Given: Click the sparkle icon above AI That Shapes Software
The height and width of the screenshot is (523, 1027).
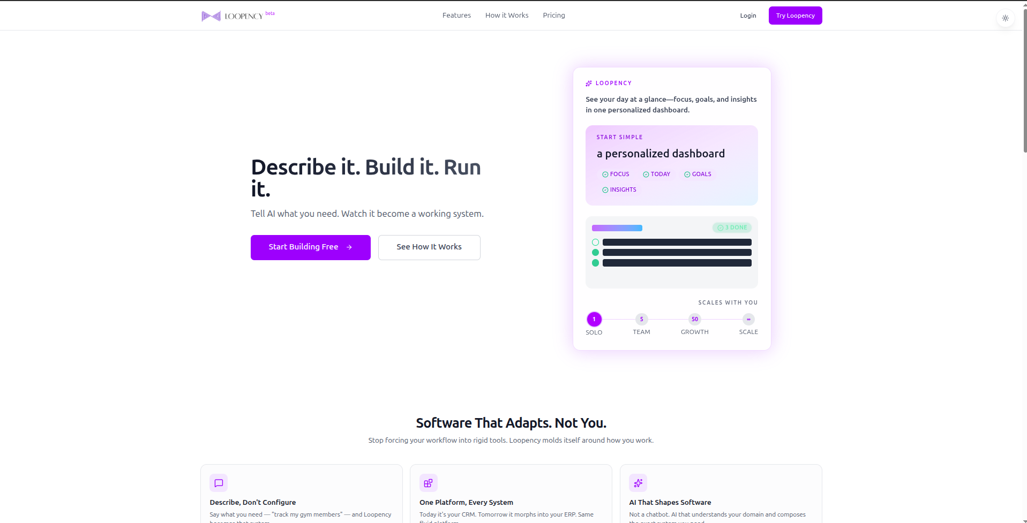Looking at the screenshot, I should coord(638,483).
